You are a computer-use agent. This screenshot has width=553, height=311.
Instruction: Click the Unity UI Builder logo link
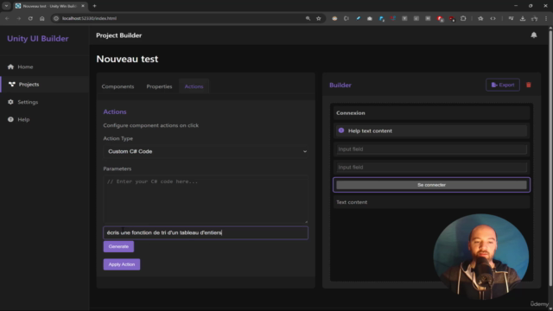38,38
